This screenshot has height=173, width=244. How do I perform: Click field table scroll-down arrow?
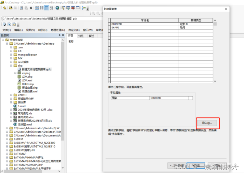(215, 81)
